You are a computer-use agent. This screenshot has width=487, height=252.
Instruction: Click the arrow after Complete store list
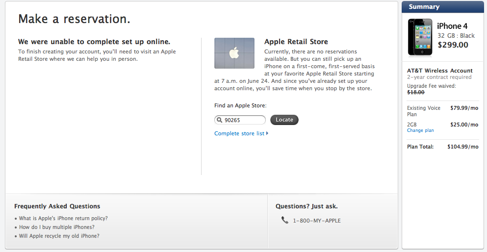(x=267, y=133)
